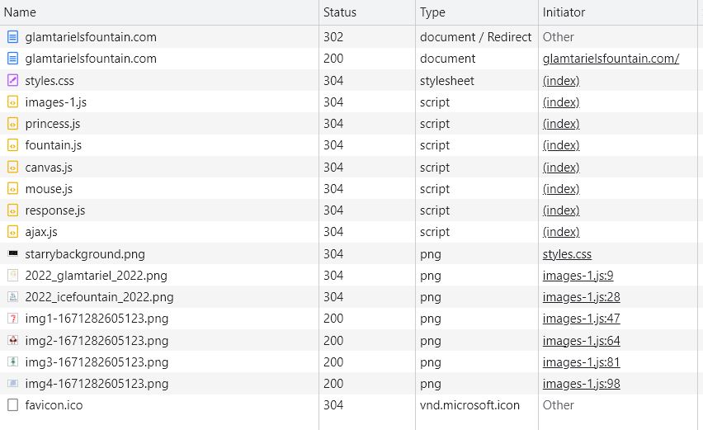Viewport: 703px width, 430px height.
Task: Follow the images-1.js:47 initiator link
Action: coord(581,319)
